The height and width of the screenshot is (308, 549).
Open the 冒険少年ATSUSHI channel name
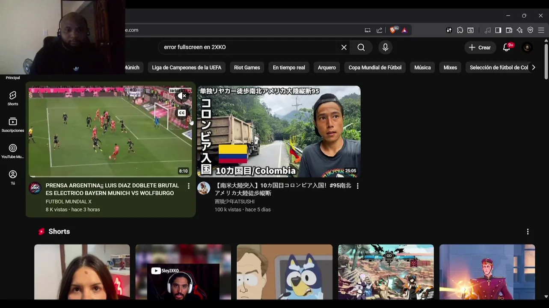(x=234, y=201)
